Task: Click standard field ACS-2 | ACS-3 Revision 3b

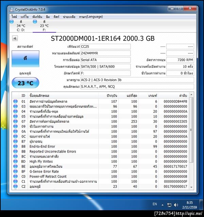Action: (x=137, y=80)
